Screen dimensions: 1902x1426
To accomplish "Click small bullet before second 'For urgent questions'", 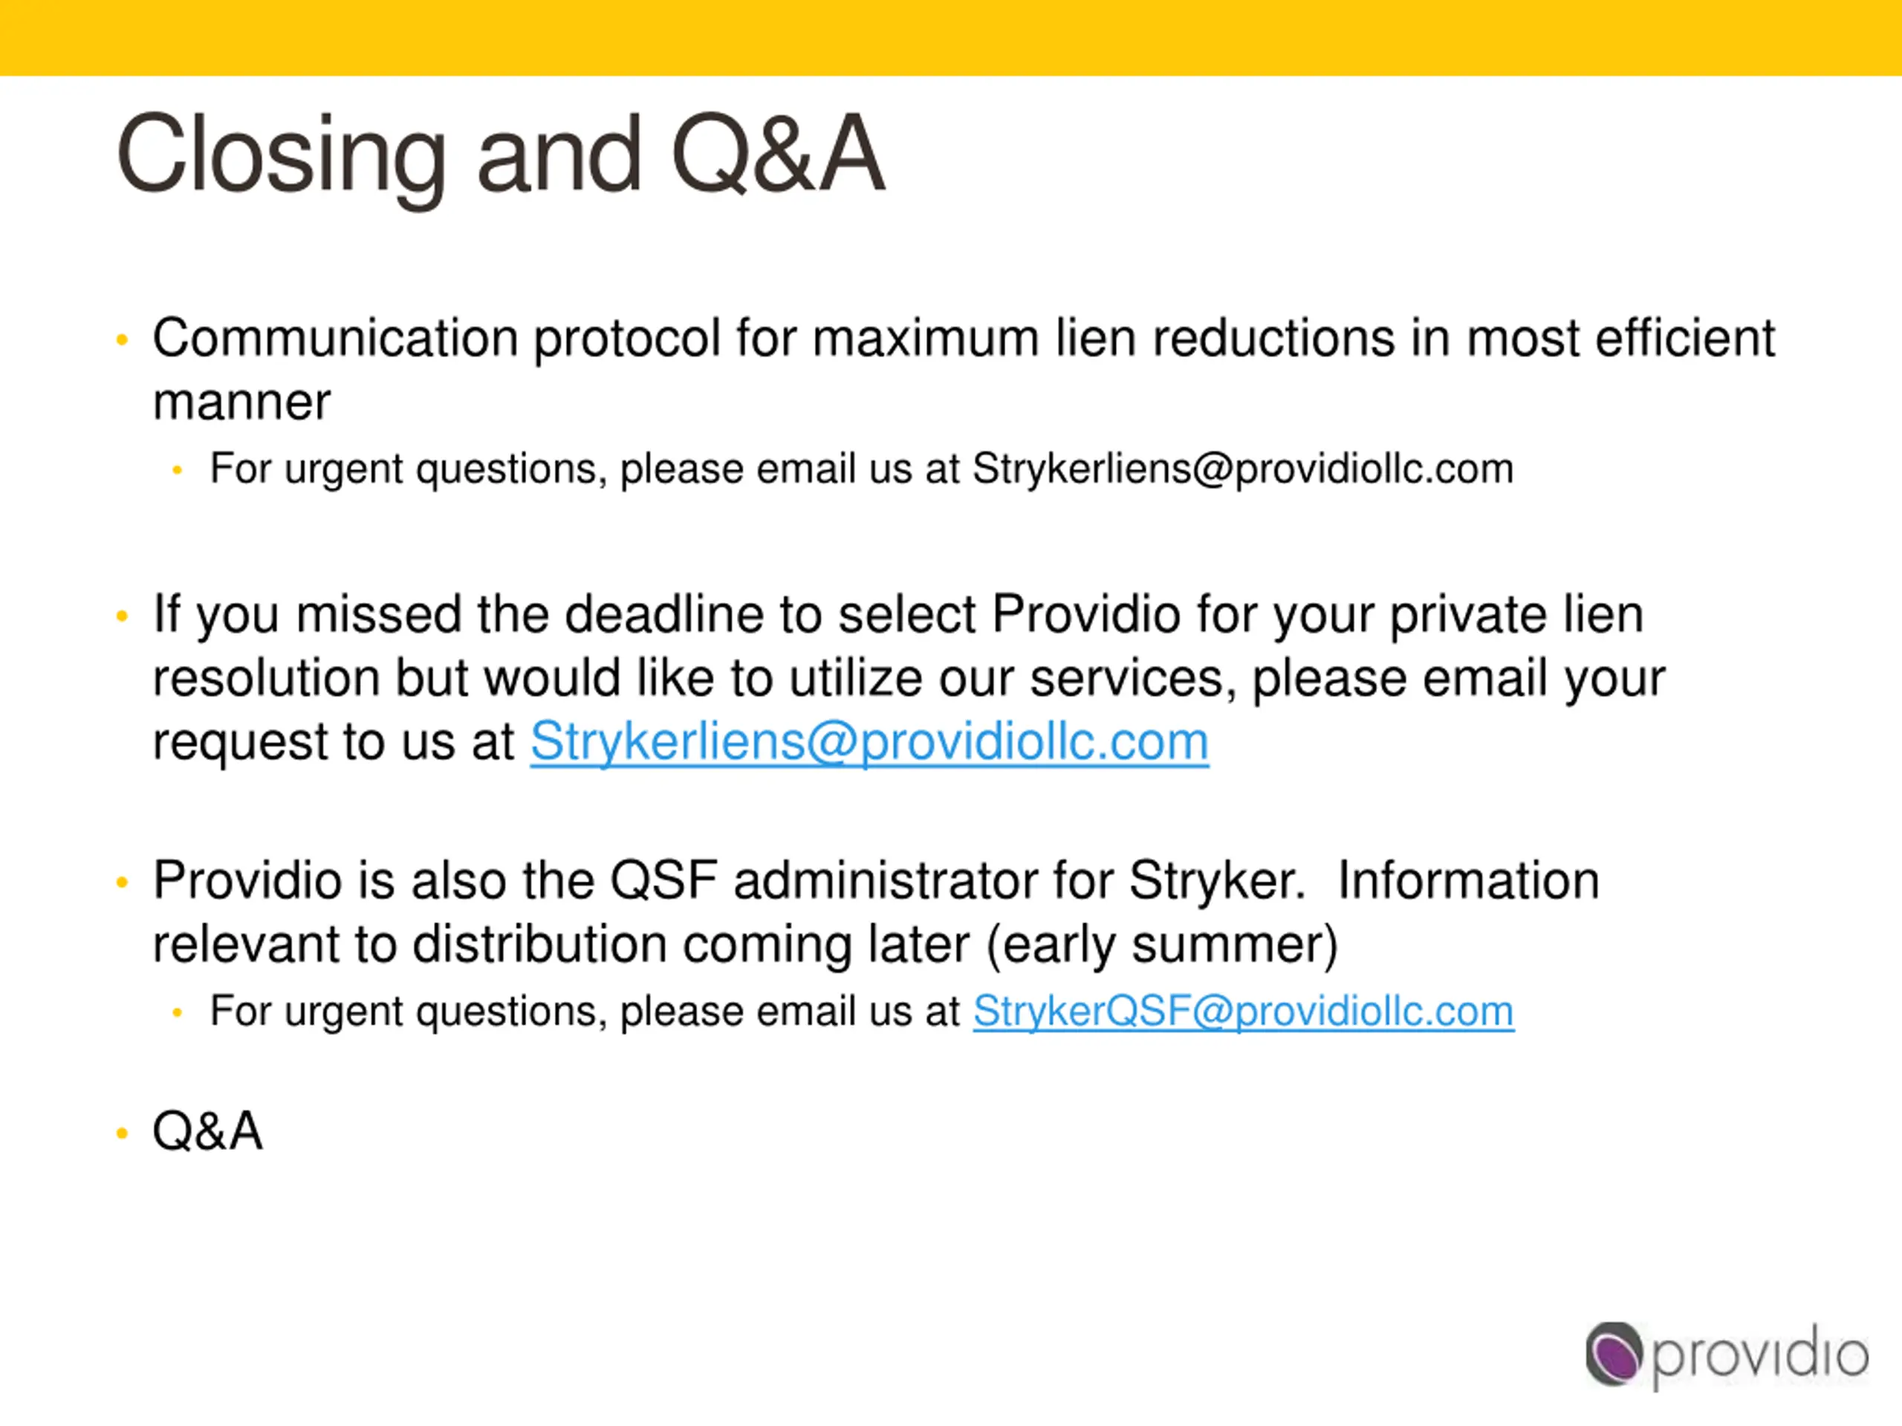I will click(177, 1012).
